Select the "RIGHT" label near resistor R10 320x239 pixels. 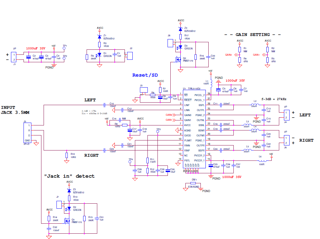pyautogui.click(x=91, y=155)
